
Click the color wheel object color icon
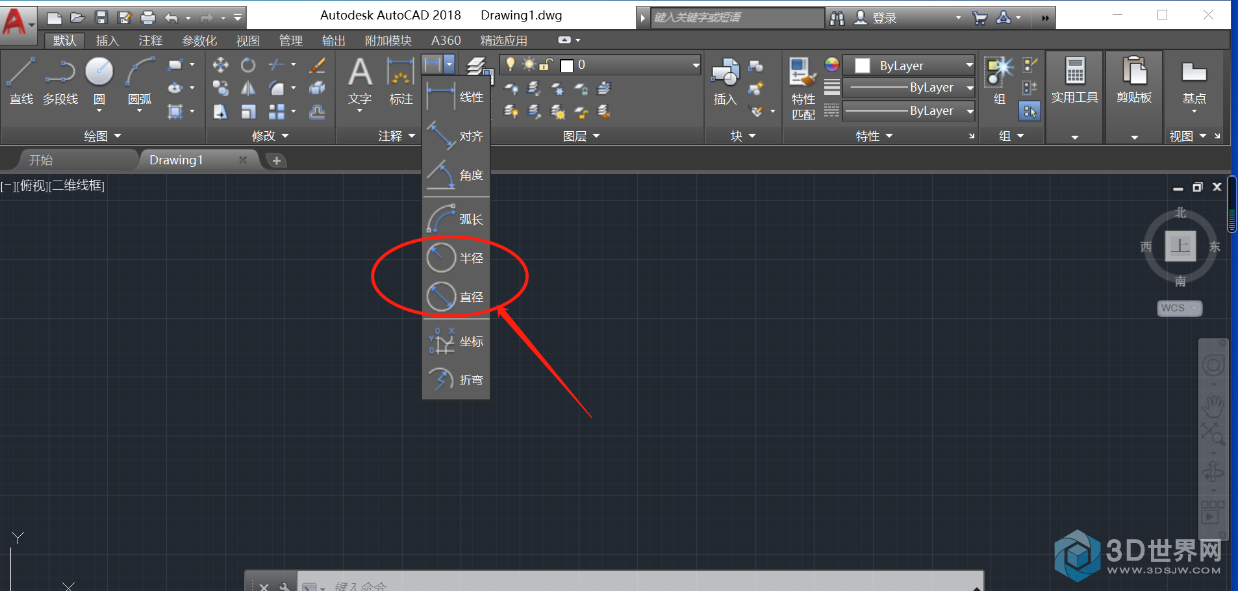pyautogui.click(x=832, y=64)
